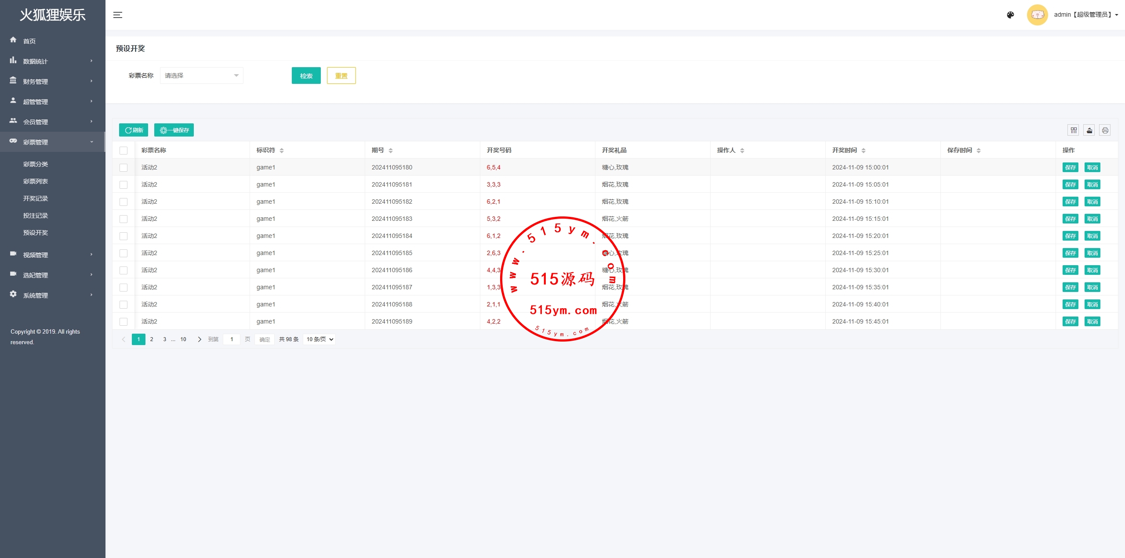Image resolution: width=1125 pixels, height=558 pixels.
Task: Collapse sidebar with the hamburger menu icon
Action: coord(118,15)
